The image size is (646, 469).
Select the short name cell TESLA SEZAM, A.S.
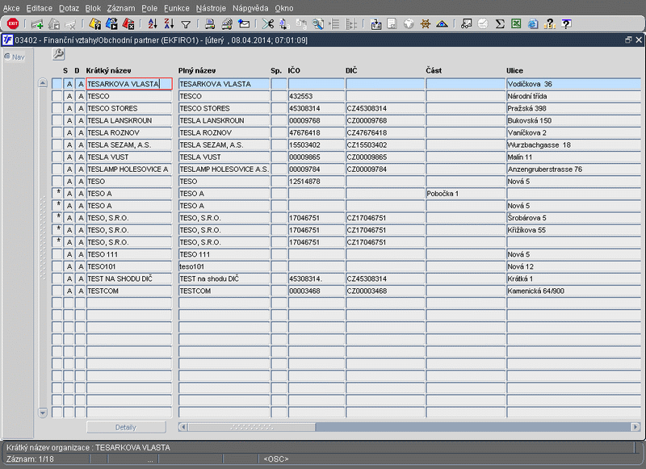coord(129,145)
